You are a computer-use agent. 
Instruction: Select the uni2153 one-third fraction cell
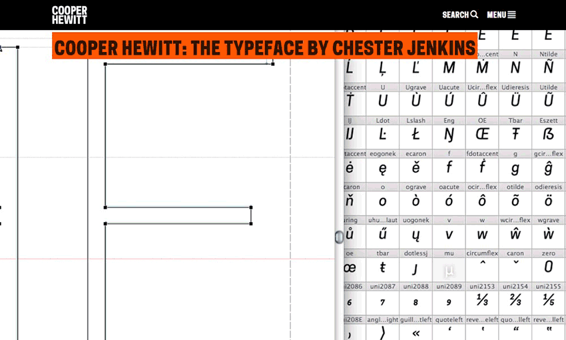point(482,300)
